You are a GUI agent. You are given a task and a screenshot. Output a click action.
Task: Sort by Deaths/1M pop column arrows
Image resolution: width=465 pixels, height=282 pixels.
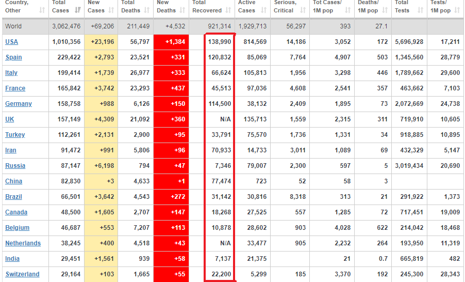(385, 10)
